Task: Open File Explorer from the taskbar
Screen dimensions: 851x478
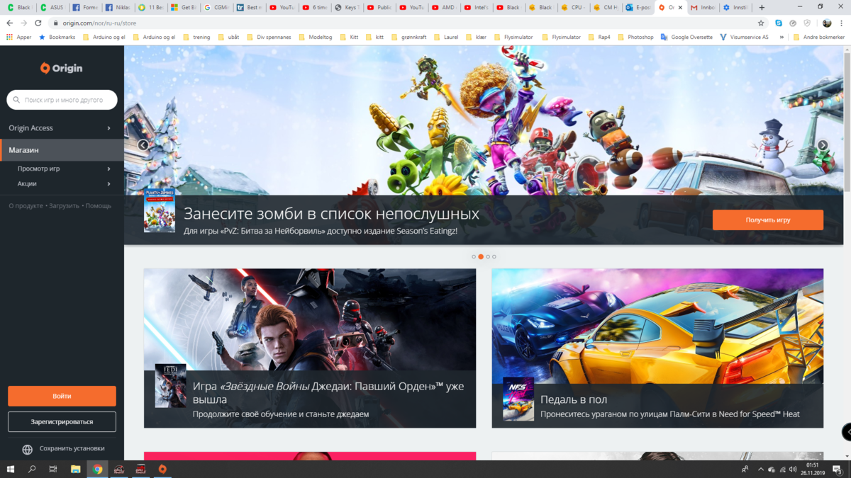Action: pyautogui.click(x=75, y=469)
